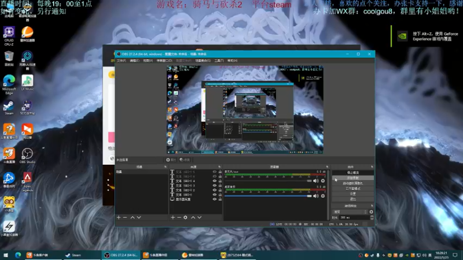Move the source down in the Sources panel
This screenshot has height=260, width=463.
pos(200,217)
